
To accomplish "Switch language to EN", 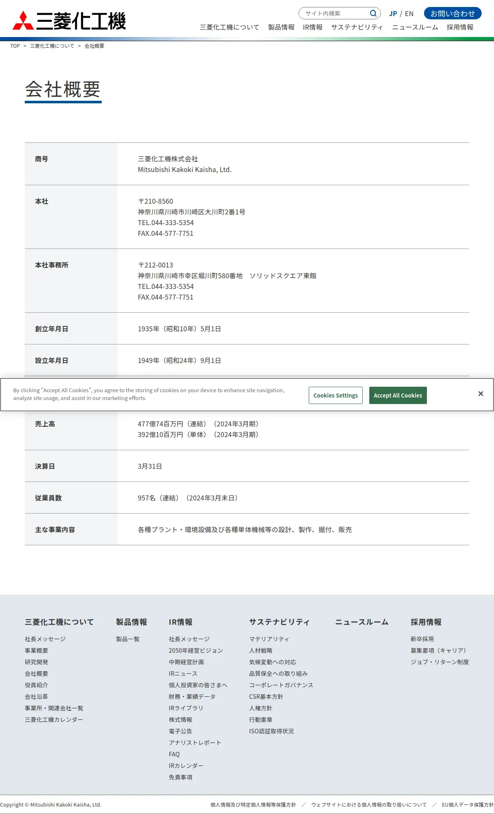I will 409,14.
